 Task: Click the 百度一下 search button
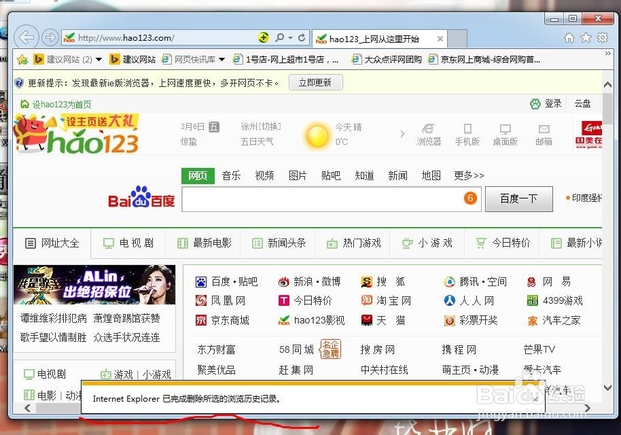519,199
